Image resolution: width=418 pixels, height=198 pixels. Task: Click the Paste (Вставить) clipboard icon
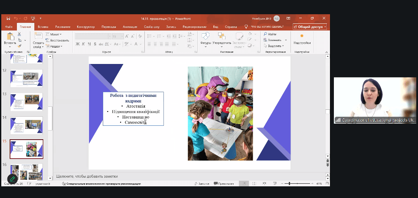(10, 37)
